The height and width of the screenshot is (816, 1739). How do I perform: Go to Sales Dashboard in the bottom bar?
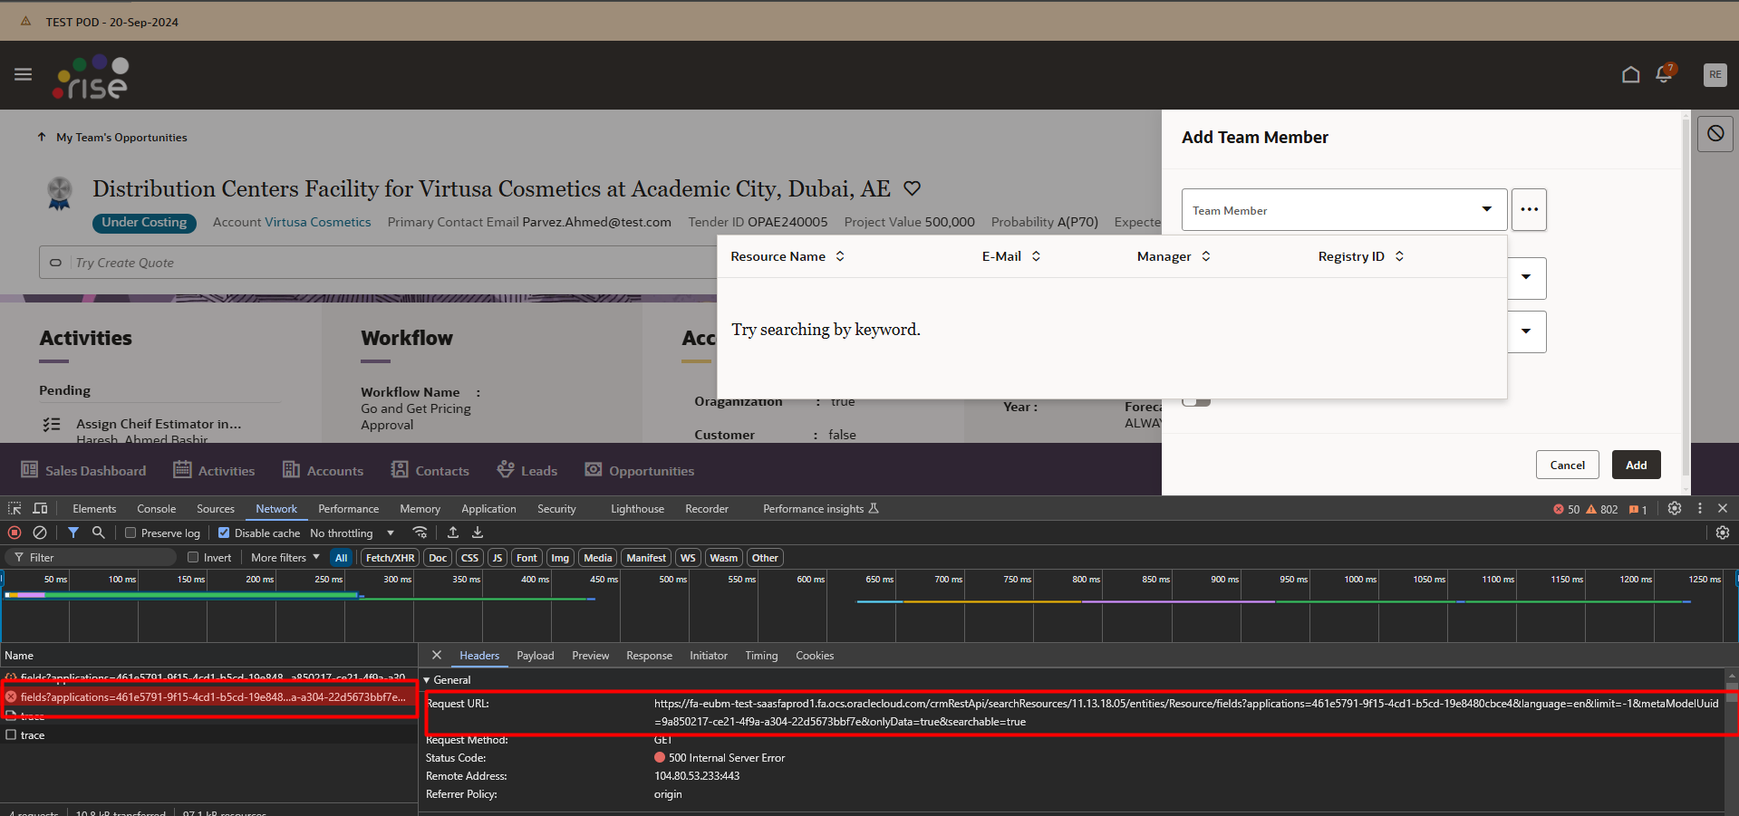click(83, 470)
